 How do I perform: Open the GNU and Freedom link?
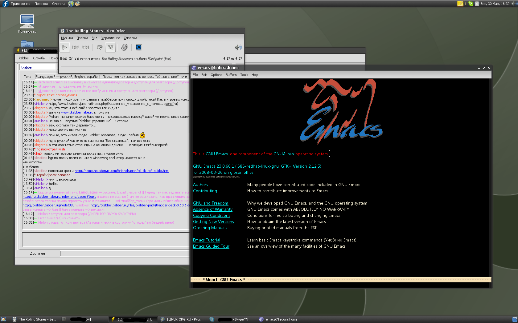[211, 203]
